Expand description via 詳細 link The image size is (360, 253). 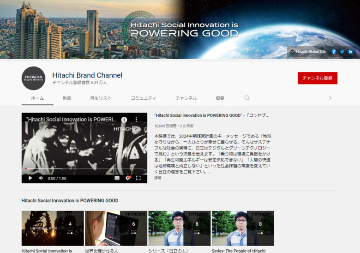tap(158, 178)
